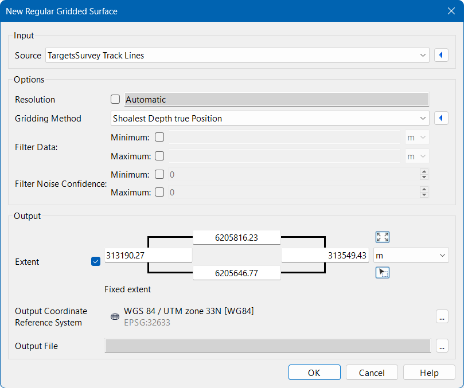This screenshot has width=464, height=388.
Task: Click the north extent field 6205816.23
Action: coord(236,237)
